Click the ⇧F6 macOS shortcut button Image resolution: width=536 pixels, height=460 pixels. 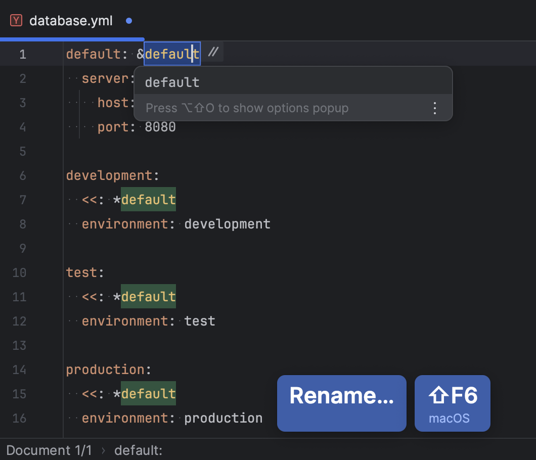[452, 403]
